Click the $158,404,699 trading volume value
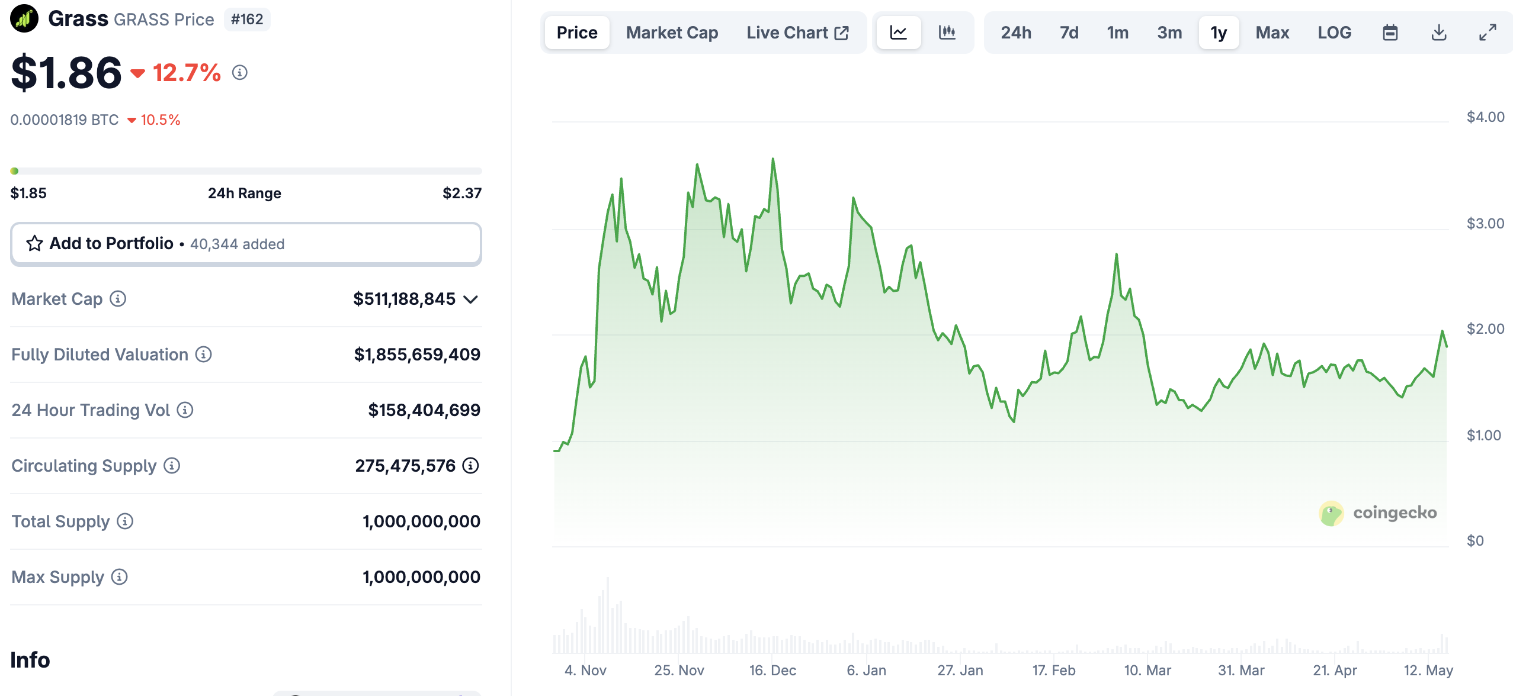This screenshot has height=696, width=1513. (x=424, y=410)
